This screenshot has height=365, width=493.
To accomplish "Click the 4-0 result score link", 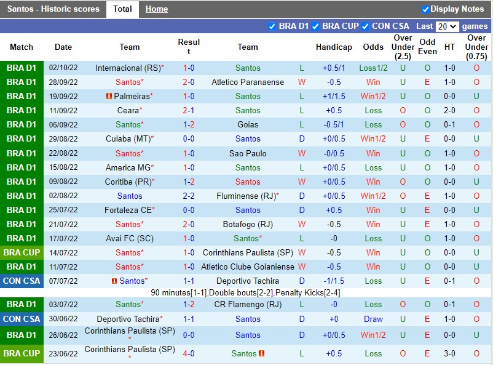I will [189, 354].
